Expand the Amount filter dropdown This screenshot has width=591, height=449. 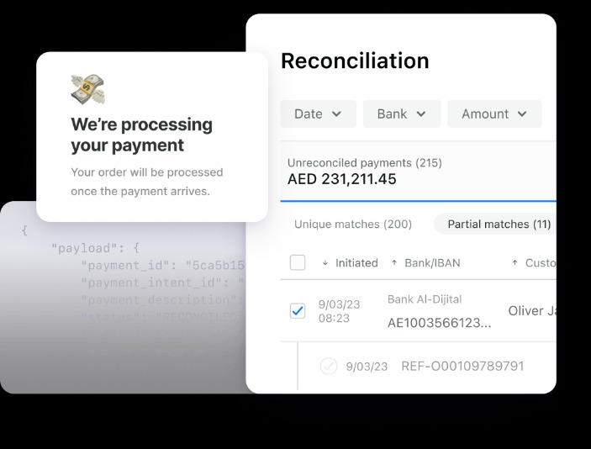click(494, 114)
